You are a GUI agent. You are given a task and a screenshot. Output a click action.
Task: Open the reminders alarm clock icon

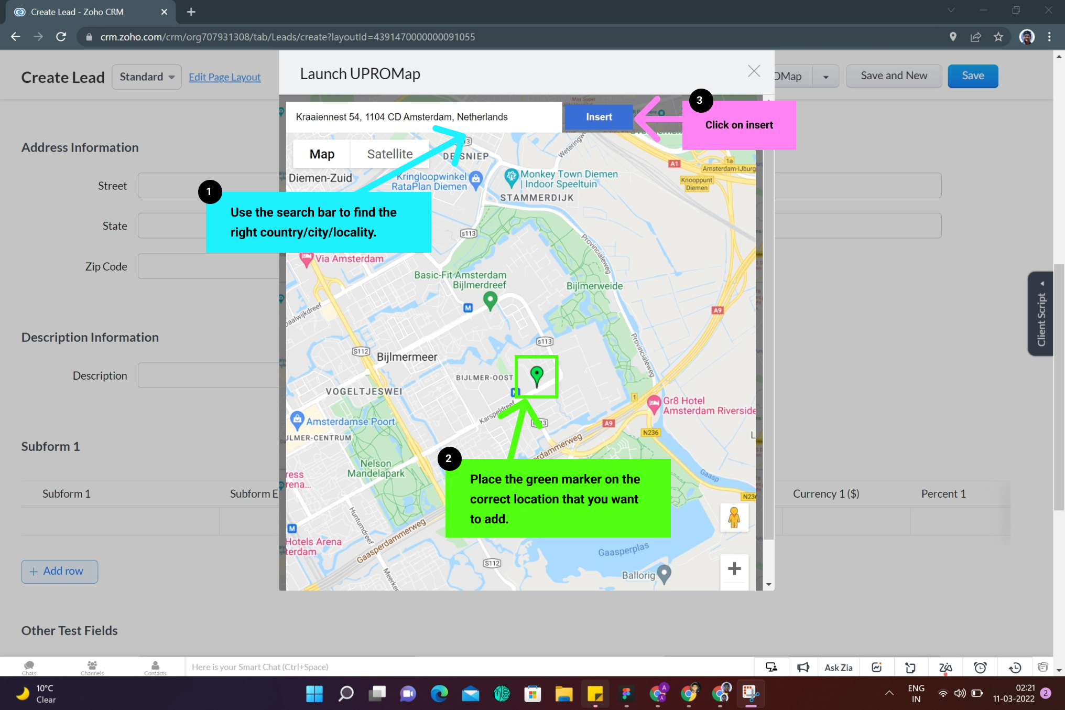click(980, 667)
